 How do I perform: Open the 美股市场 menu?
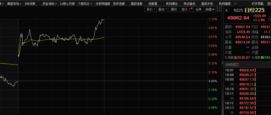point(14,4)
